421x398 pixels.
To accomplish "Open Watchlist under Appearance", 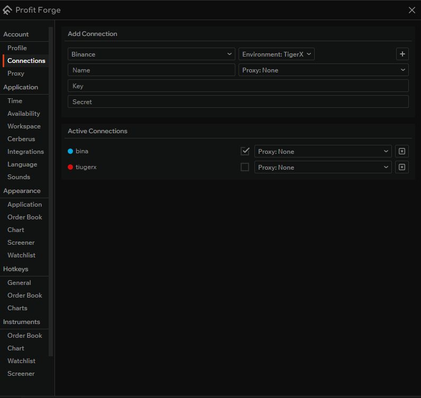I will (x=22, y=255).
